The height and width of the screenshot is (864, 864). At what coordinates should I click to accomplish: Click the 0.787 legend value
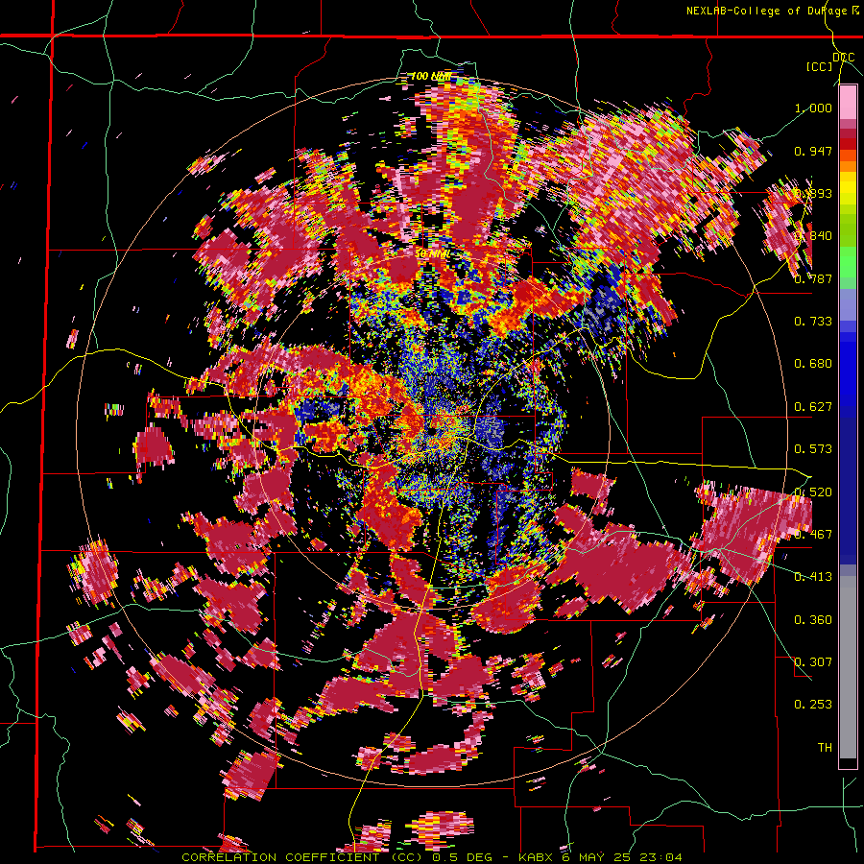(813, 278)
